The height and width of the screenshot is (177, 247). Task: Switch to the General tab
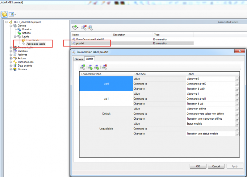tap(79, 59)
